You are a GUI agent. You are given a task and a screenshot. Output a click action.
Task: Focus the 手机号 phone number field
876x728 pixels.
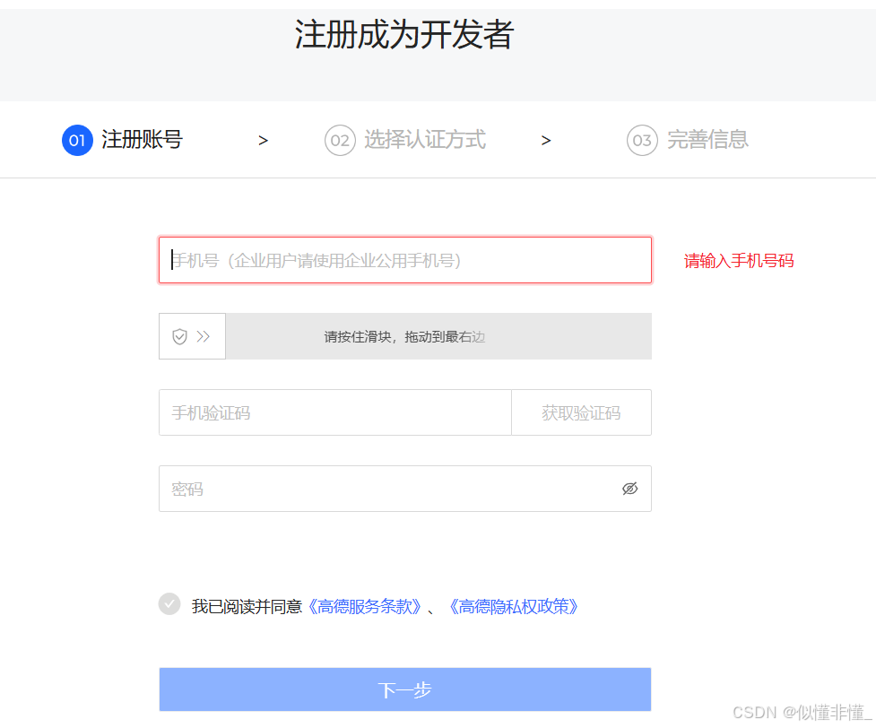click(405, 260)
